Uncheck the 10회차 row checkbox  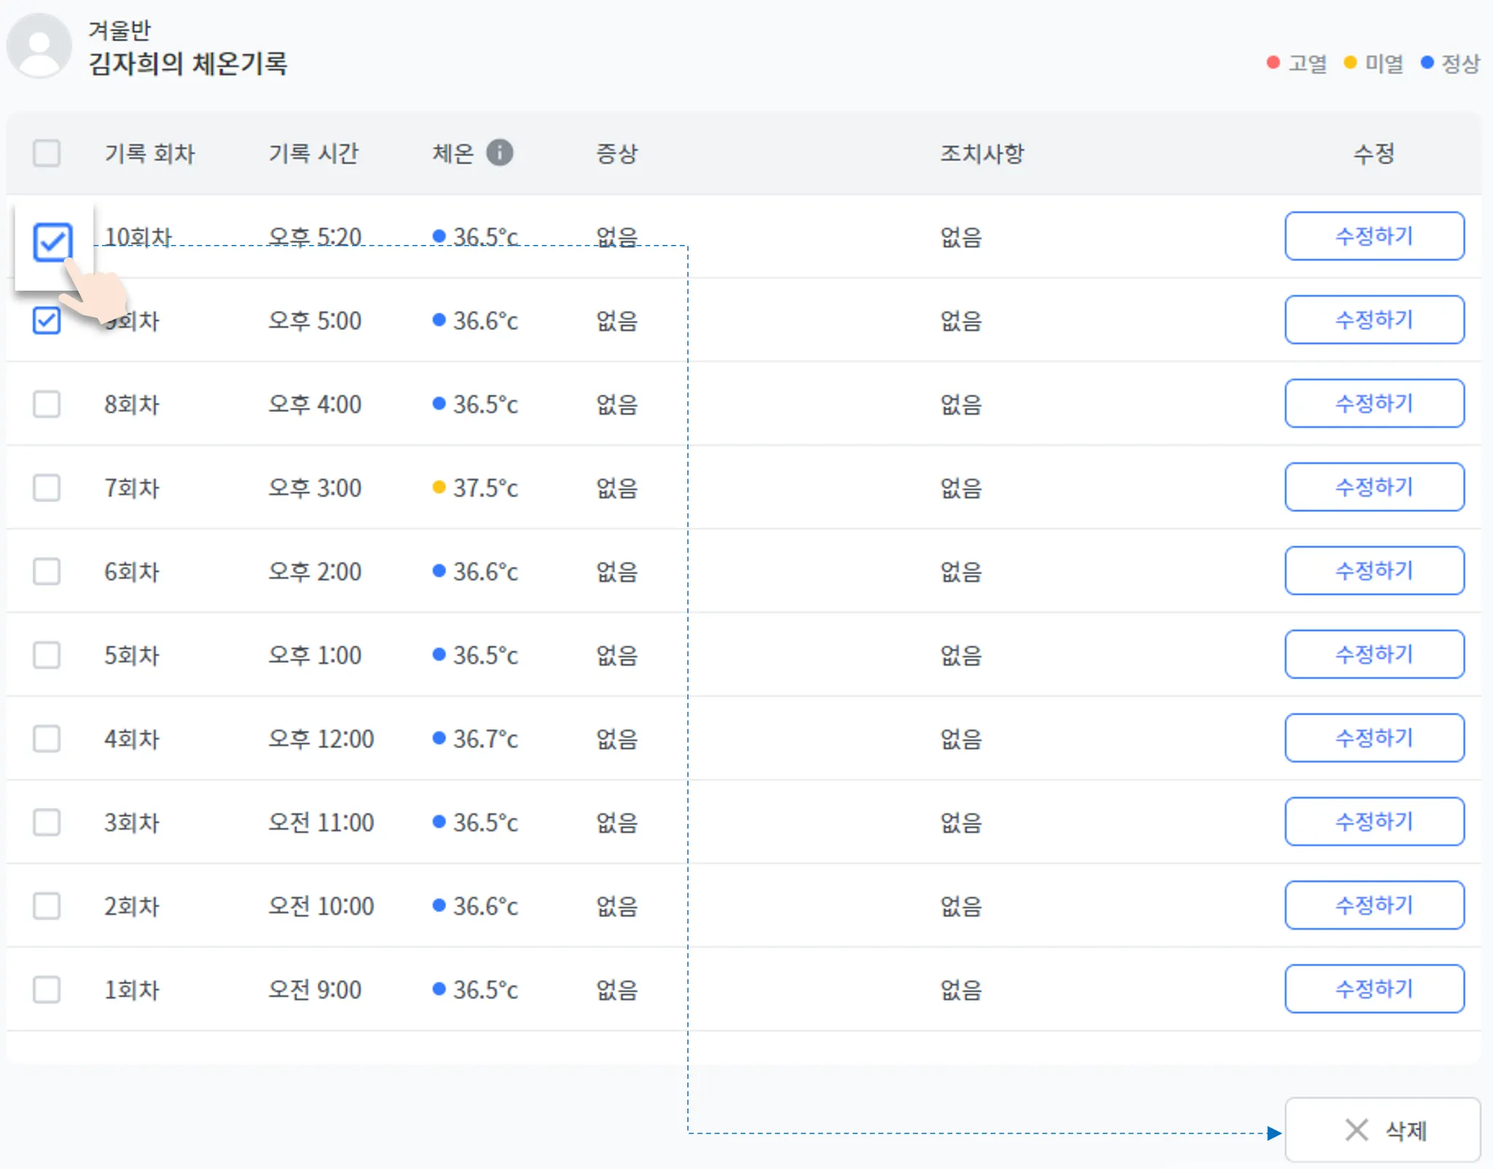(x=52, y=242)
